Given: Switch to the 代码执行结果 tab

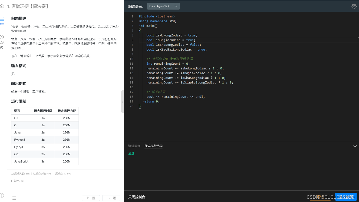Looking at the screenshot, I should tap(153, 146).
